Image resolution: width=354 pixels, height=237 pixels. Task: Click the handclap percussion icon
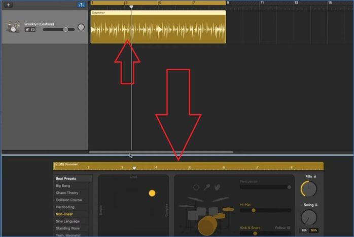click(217, 187)
